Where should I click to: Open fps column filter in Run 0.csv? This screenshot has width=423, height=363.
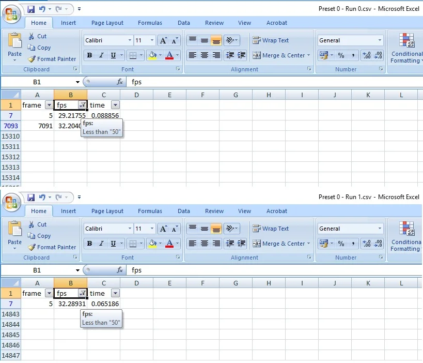[x=82, y=105]
